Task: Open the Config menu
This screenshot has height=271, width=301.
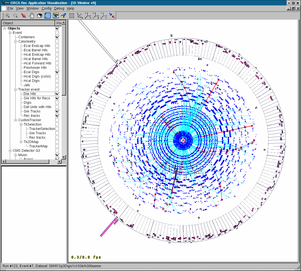Action: (46, 8)
